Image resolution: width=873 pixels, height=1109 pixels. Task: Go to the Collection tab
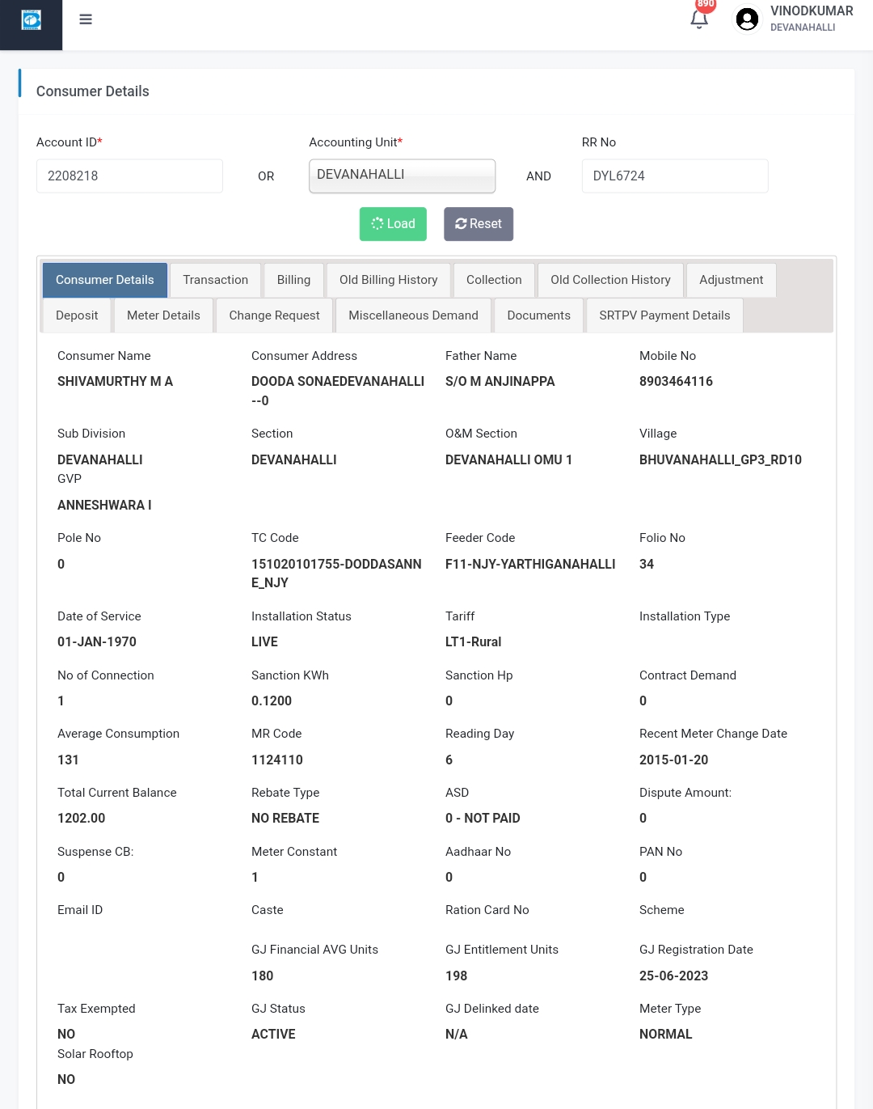tap(494, 280)
